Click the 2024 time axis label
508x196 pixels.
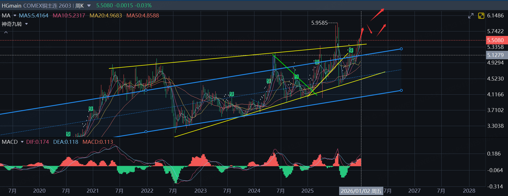[254, 191]
